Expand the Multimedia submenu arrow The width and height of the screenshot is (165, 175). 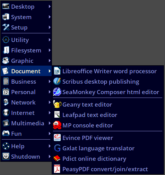tap(50, 123)
